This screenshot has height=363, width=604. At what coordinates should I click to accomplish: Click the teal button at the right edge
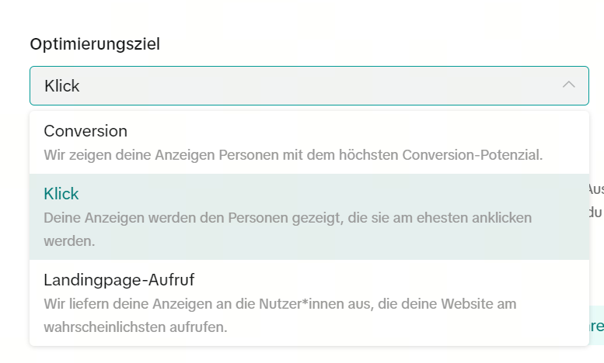(597, 327)
